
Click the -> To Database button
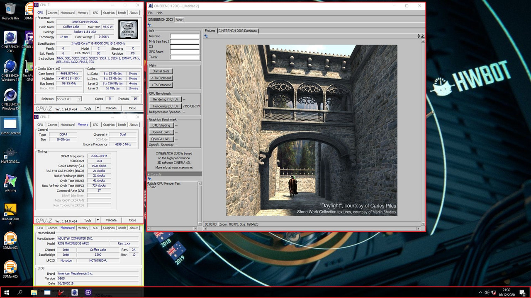tap(161, 85)
